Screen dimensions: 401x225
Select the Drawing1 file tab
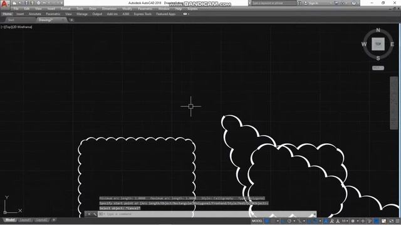(x=51, y=20)
